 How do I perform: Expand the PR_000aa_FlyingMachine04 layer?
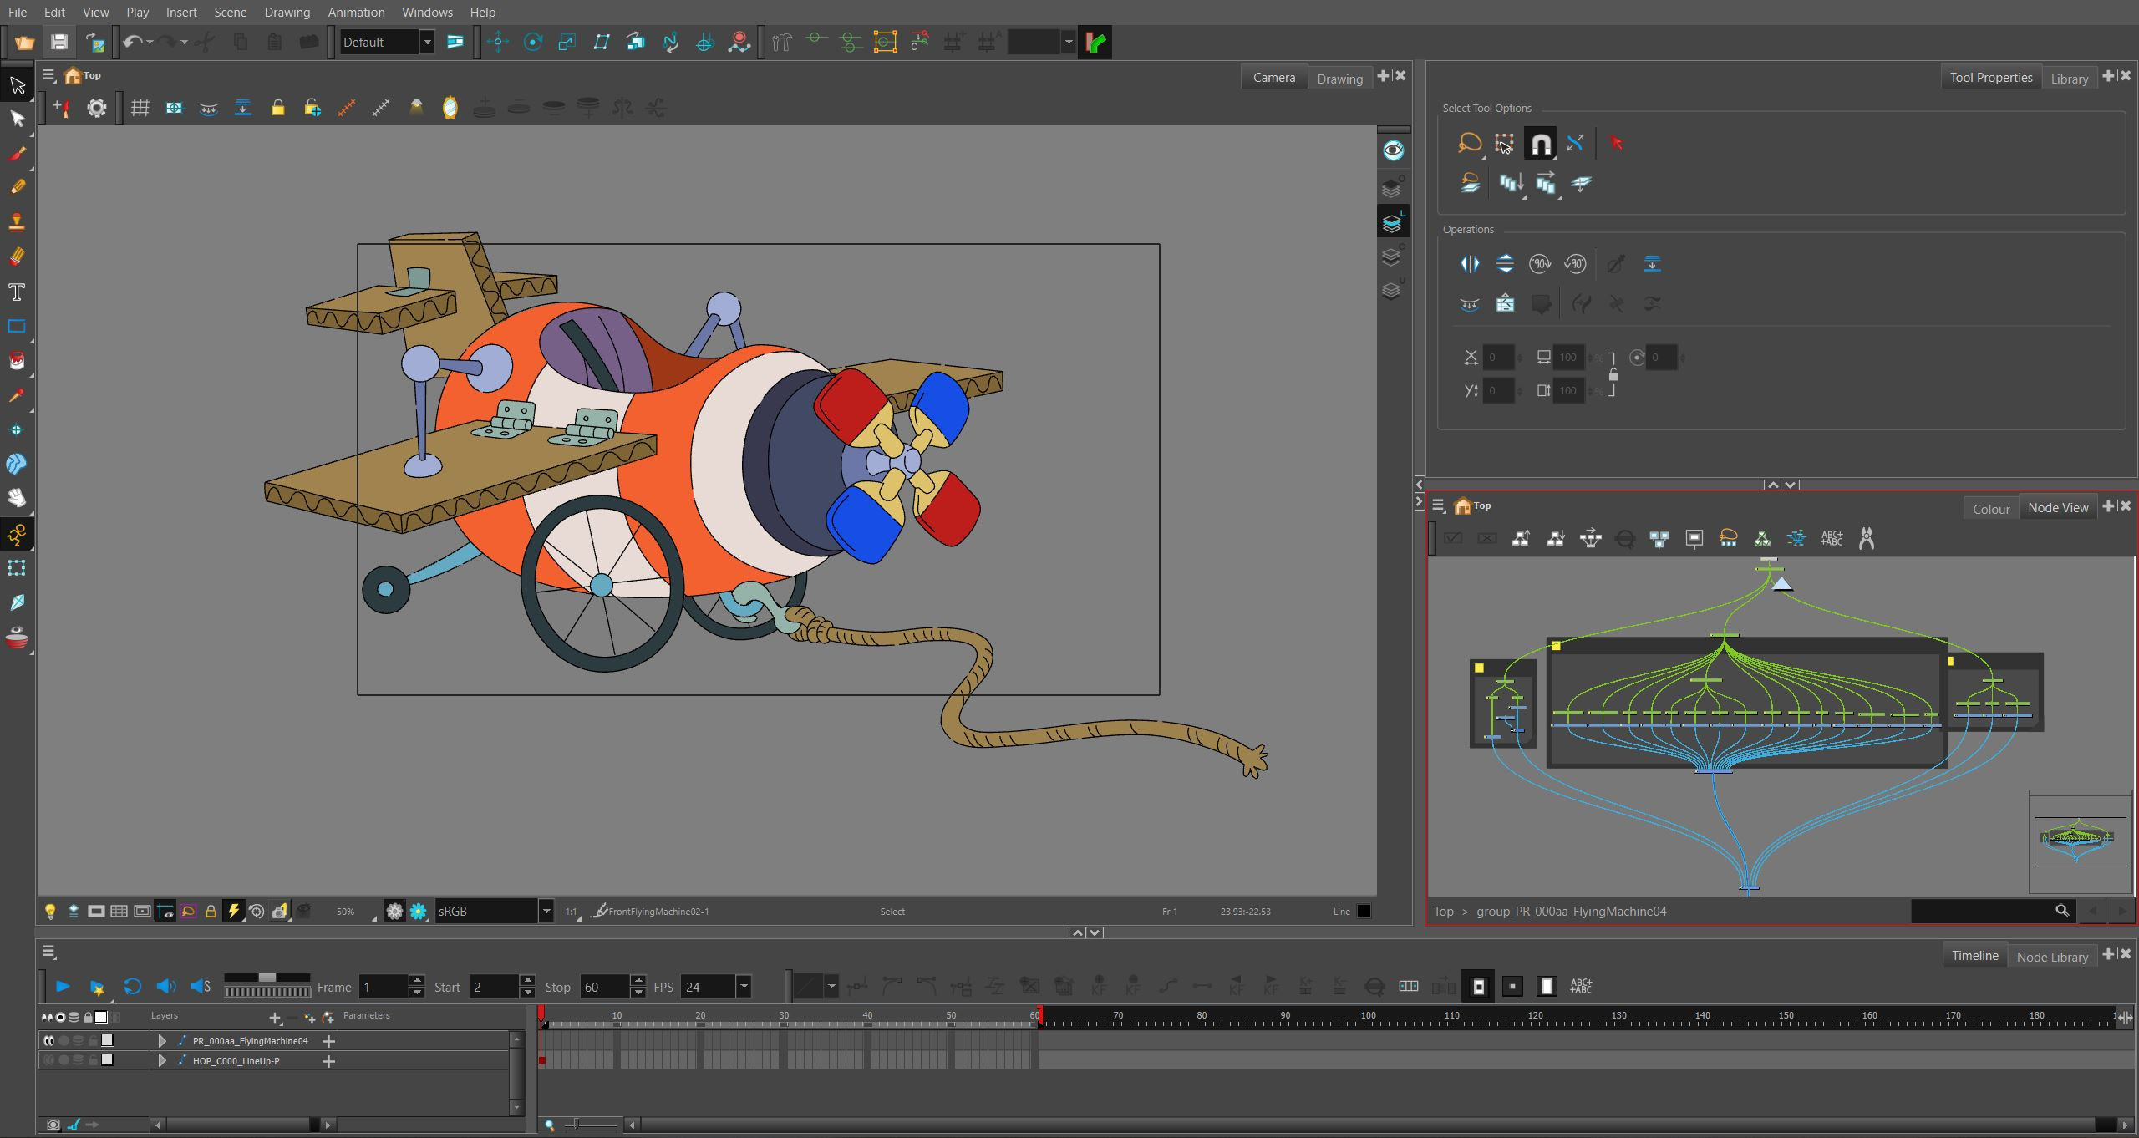click(x=162, y=1041)
